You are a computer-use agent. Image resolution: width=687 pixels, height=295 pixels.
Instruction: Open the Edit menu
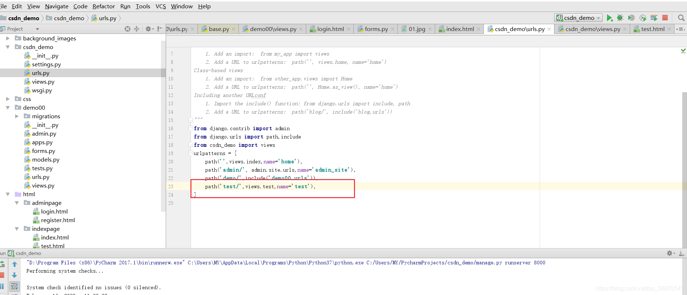pos(17,6)
